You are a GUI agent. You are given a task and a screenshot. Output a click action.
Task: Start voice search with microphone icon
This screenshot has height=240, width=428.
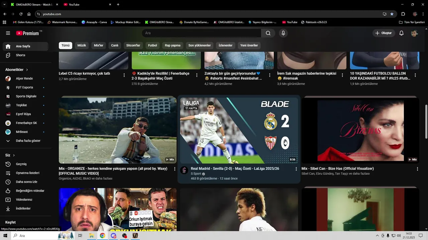(283, 33)
